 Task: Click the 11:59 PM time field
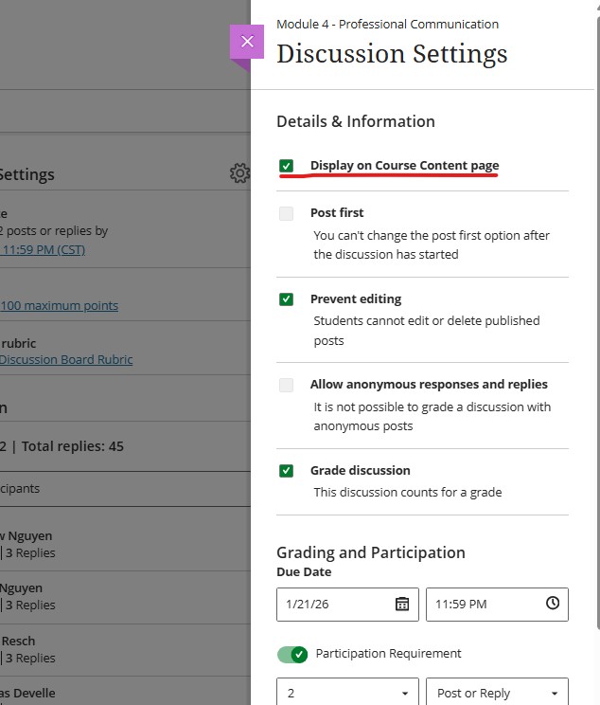click(485, 604)
